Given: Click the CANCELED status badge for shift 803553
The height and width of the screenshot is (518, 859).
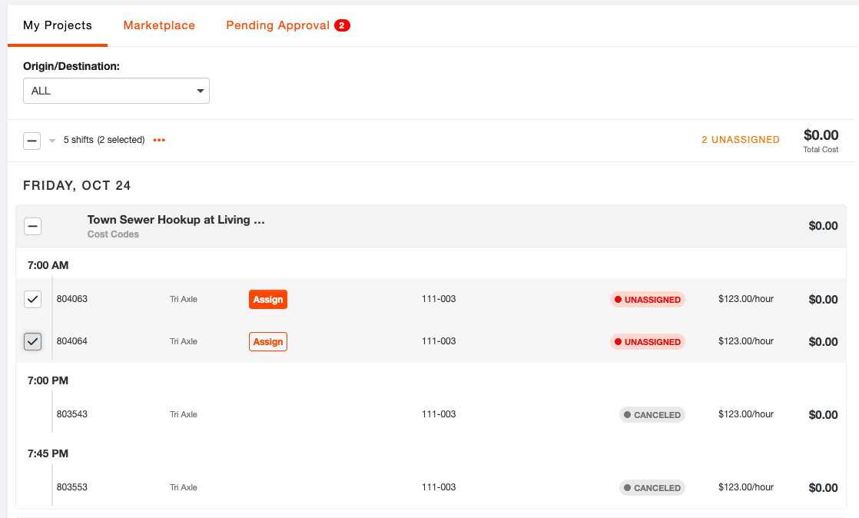Looking at the screenshot, I should pos(652,487).
